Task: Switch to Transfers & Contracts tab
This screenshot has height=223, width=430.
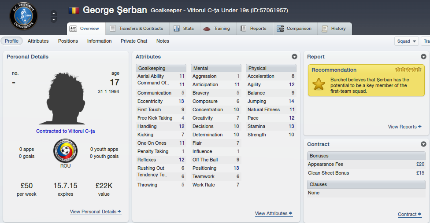Action: click(136, 29)
